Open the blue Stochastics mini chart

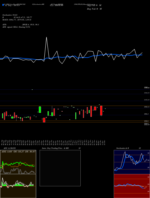132,162
